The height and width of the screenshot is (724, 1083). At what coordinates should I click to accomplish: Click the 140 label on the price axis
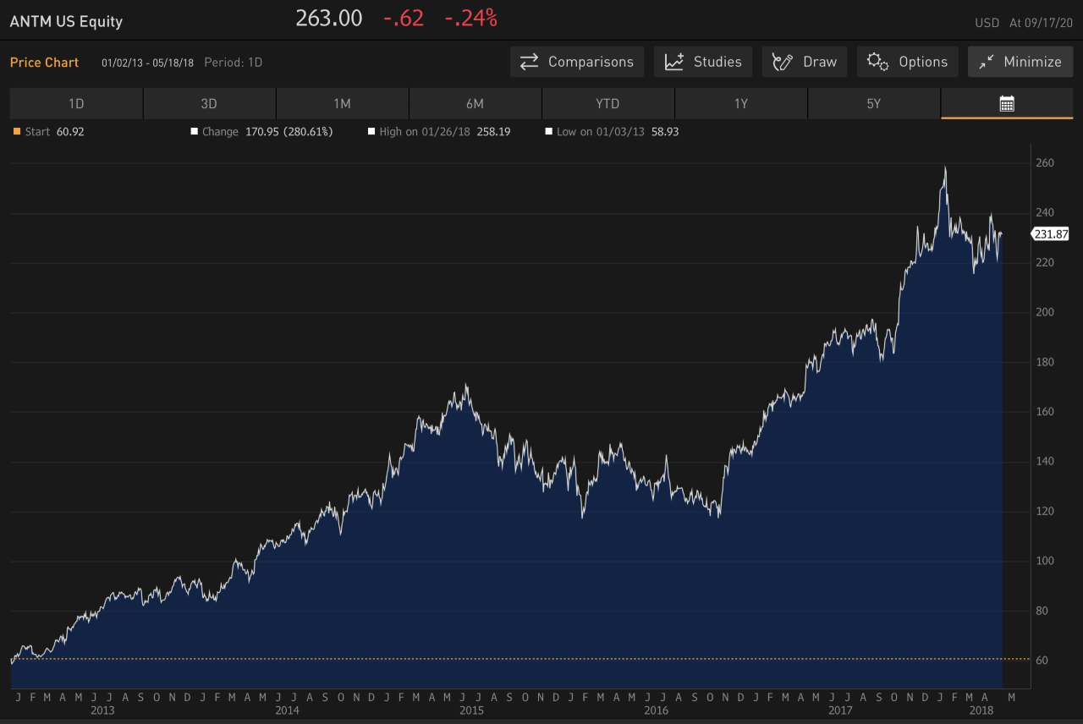click(x=1045, y=462)
